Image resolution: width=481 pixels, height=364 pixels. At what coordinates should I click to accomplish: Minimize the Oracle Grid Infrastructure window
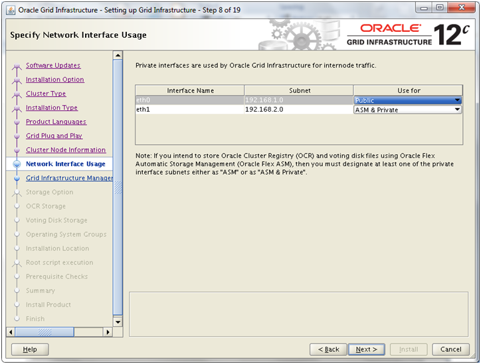(x=424, y=8)
